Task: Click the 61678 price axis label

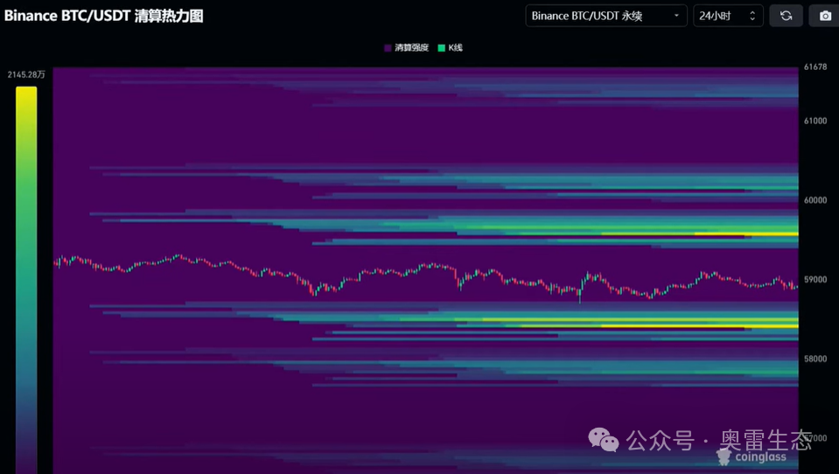Action: point(815,66)
